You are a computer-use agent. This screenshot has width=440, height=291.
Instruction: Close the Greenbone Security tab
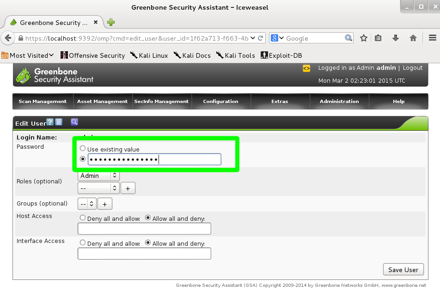(x=96, y=22)
